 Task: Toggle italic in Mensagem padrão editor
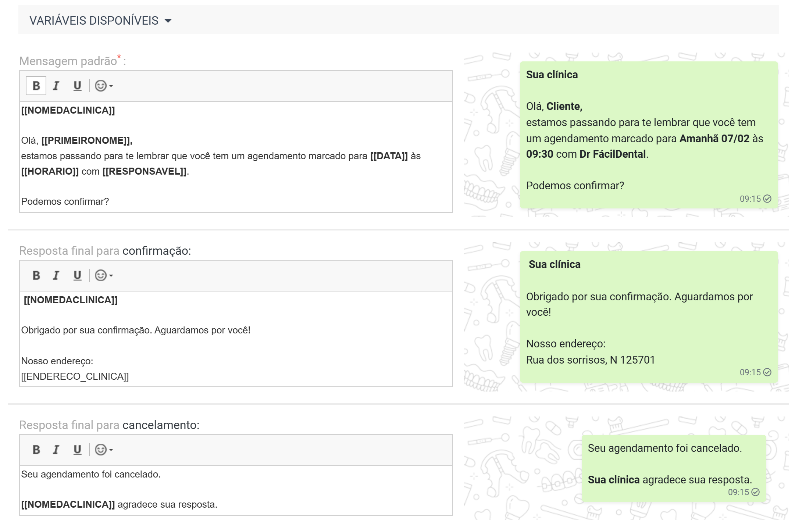click(56, 86)
